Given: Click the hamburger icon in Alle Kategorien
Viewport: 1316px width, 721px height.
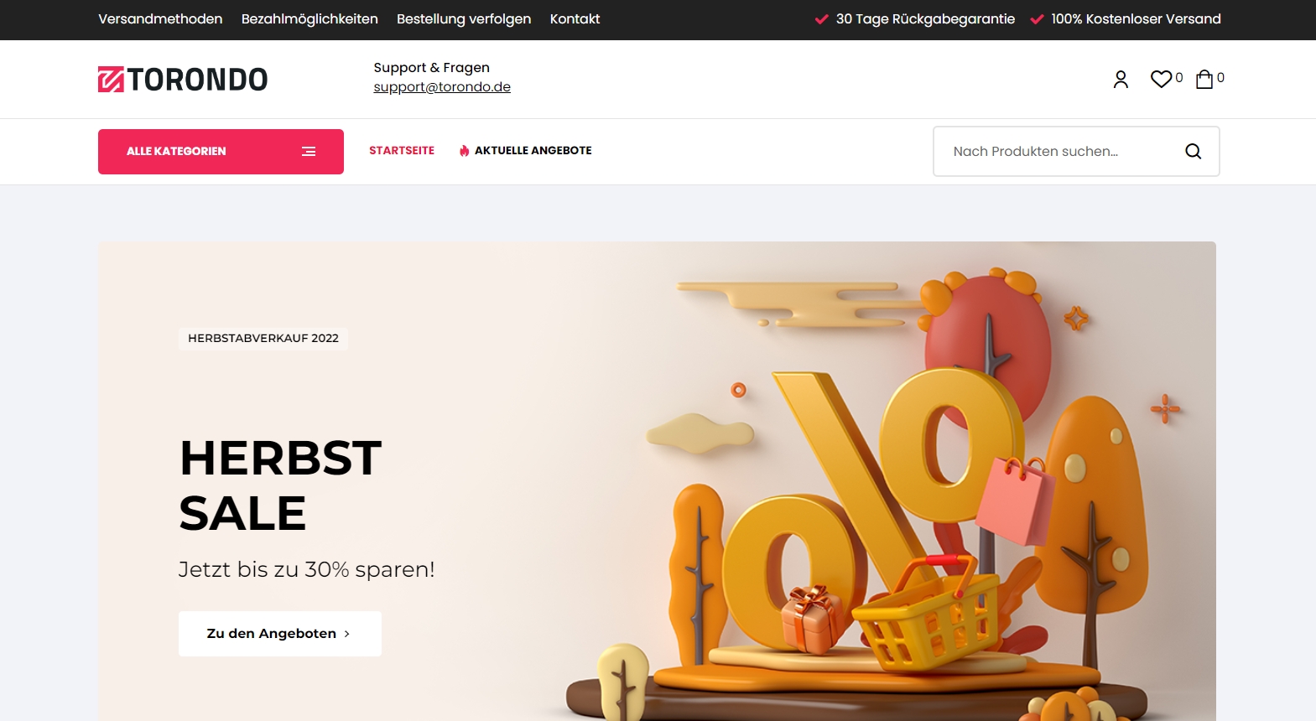Looking at the screenshot, I should click(x=309, y=152).
